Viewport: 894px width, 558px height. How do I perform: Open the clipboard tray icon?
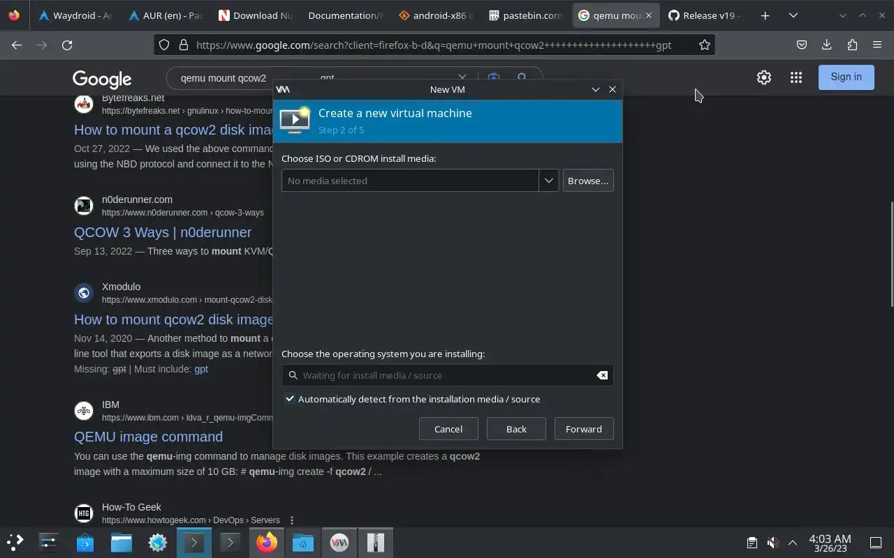click(x=752, y=543)
